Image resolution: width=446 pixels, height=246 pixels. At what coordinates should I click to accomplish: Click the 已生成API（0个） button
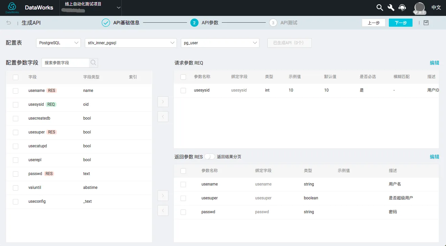(290, 43)
